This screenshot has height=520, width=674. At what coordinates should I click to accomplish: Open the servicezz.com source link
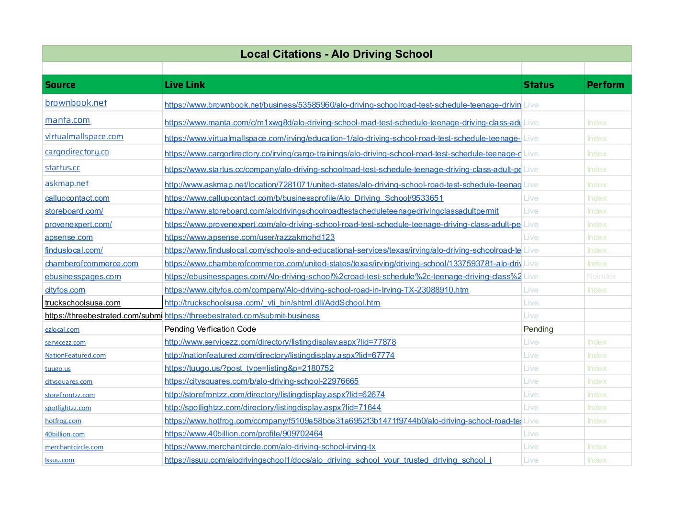[65, 342]
